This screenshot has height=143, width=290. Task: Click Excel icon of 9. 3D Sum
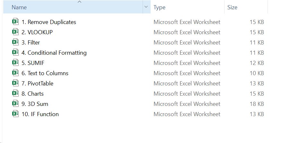(x=15, y=104)
